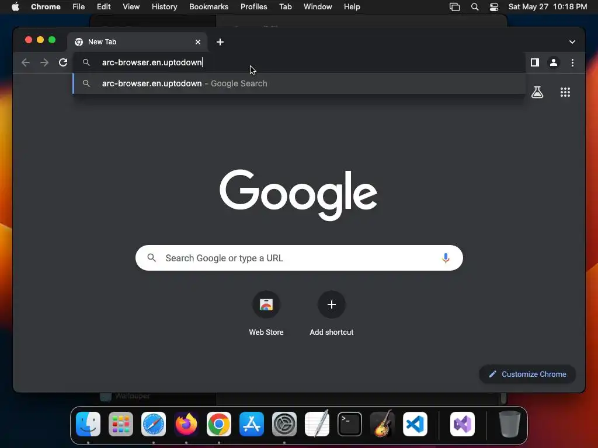This screenshot has height=448, width=598.
Task: Click the Stage Manager menu bar icon
Action: 454,7
